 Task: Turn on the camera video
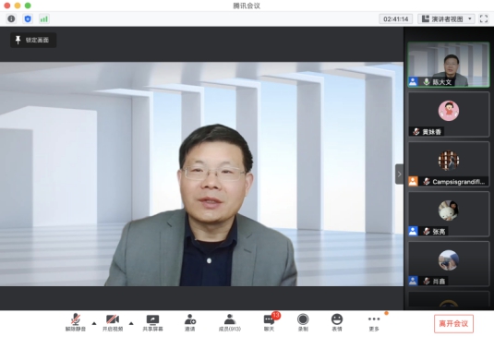pyautogui.click(x=113, y=323)
